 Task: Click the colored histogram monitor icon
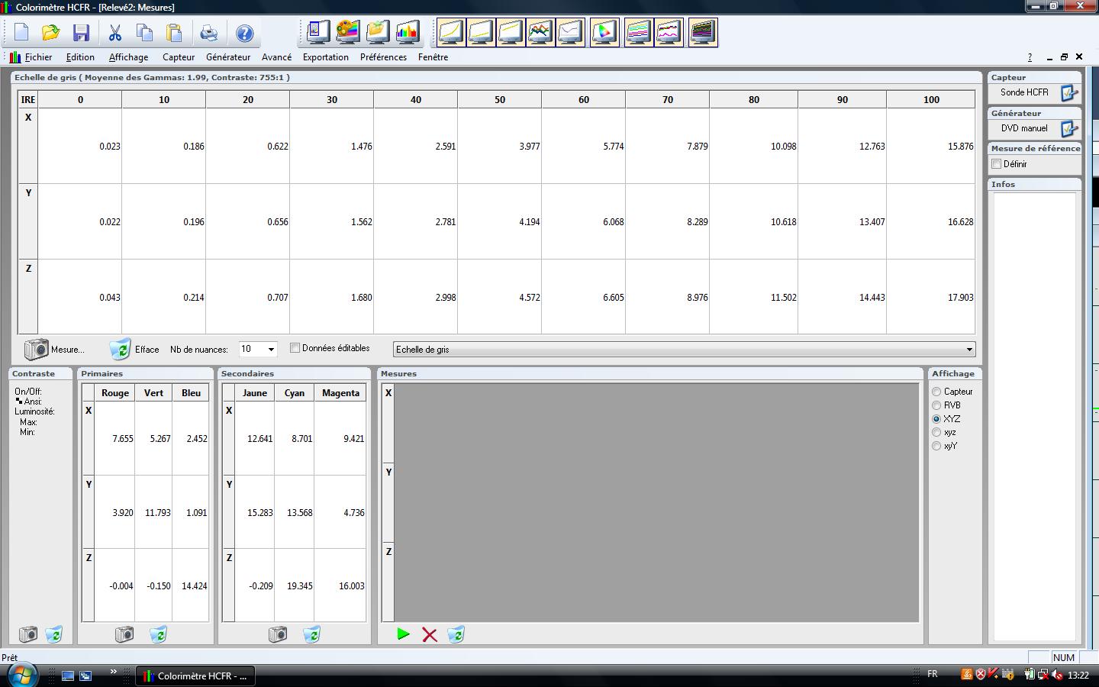point(408,33)
